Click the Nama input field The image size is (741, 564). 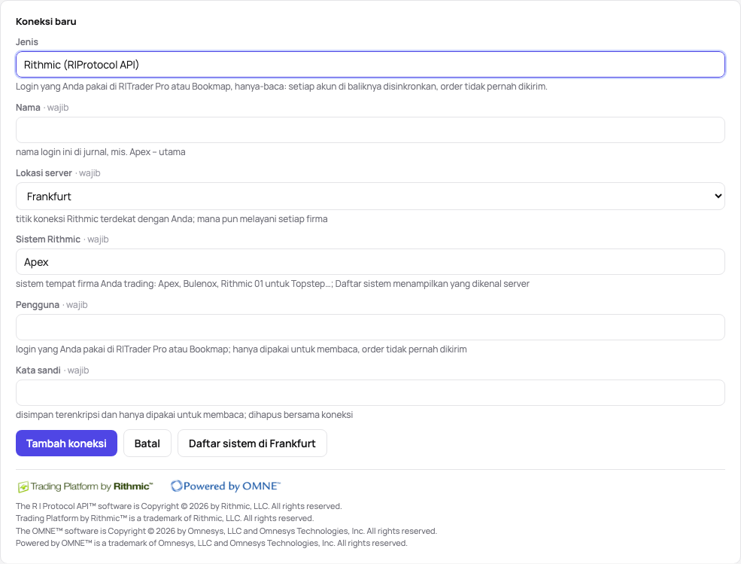370,130
